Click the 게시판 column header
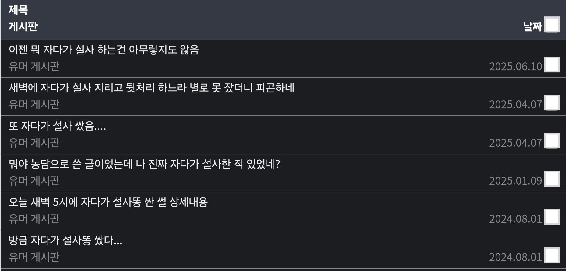566x271 pixels. [x=23, y=26]
